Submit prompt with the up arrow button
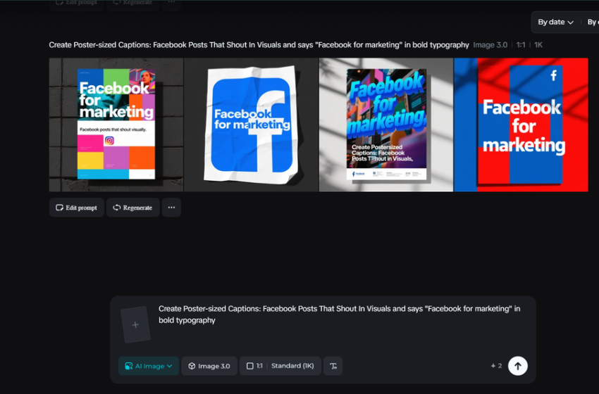Image resolution: width=599 pixels, height=394 pixels. [x=517, y=366]
